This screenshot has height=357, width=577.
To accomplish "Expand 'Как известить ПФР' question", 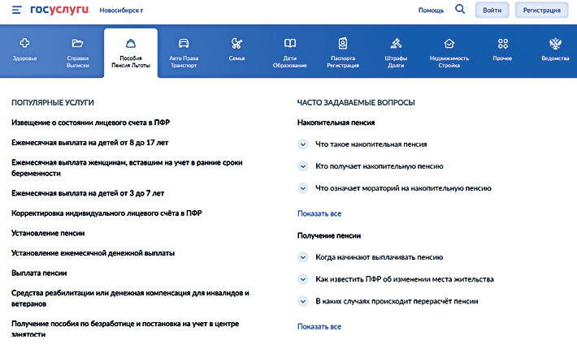I will click(x=303, y=279).
